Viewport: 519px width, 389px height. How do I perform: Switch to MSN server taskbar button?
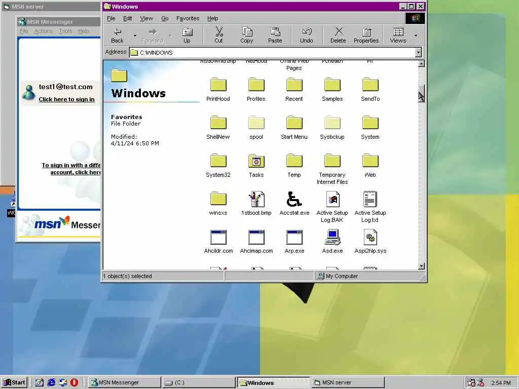pos(348,382)
